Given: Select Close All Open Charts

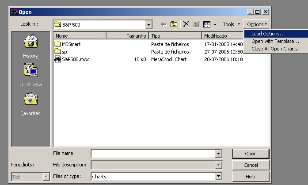Looking at the screenshot, I should click(x=274, y=49).
